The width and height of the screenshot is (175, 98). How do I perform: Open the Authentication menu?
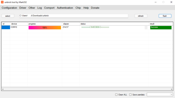coord(65,8)
